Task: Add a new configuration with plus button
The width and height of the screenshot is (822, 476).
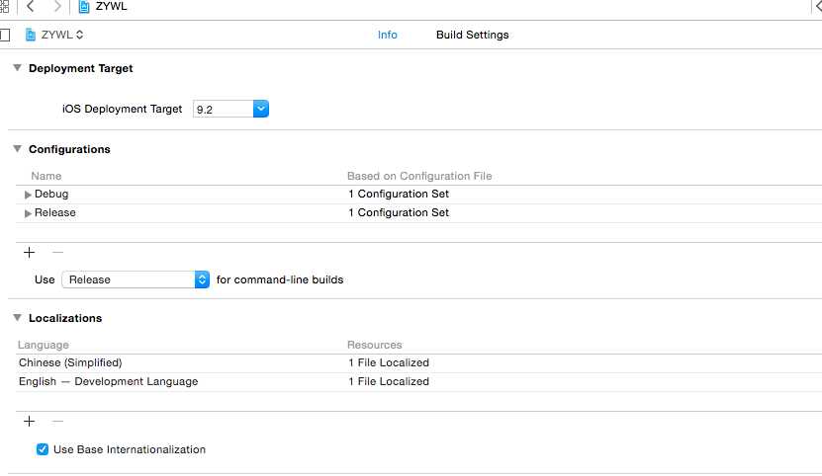Action: click(x=29, y=252)
